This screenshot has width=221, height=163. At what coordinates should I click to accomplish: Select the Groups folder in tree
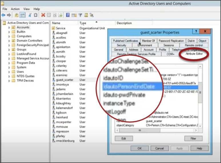point(21,49)
